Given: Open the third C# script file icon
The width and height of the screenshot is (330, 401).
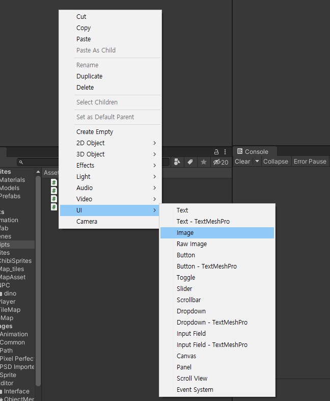Looking at the screenshot, I should coord(53,199).
